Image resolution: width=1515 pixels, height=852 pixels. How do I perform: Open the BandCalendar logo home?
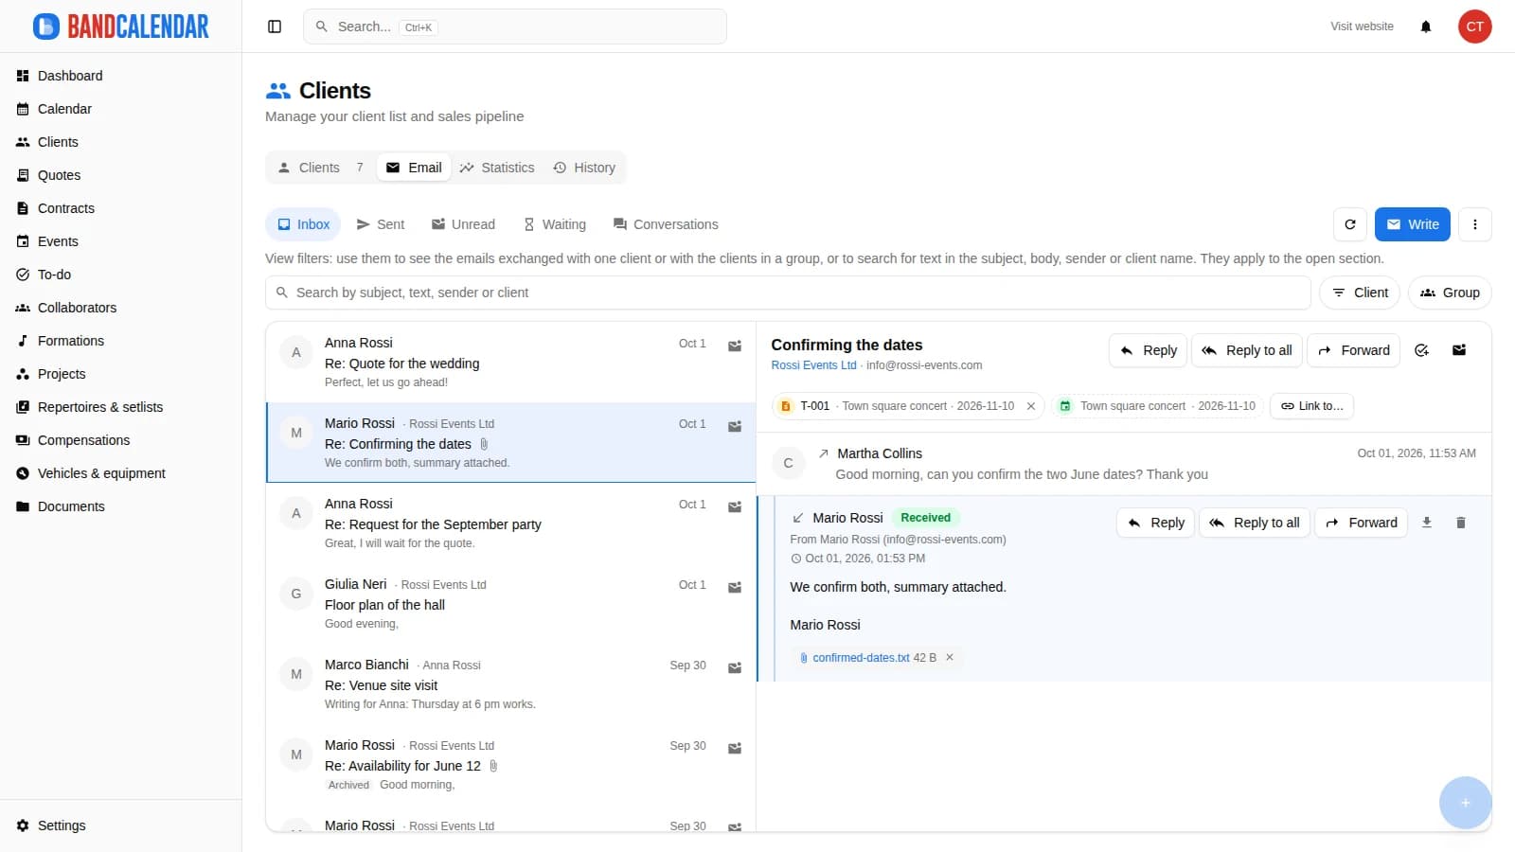(120, 27)
